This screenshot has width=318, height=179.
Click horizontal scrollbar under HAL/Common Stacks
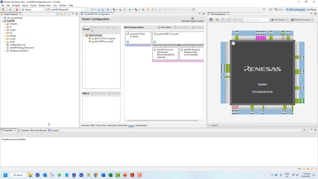coord(162,121)
